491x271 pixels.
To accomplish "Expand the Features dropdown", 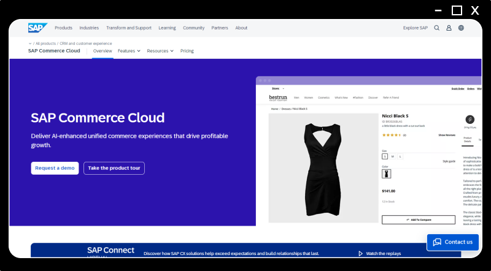I will pyautogui.click(x=129, y=51).
